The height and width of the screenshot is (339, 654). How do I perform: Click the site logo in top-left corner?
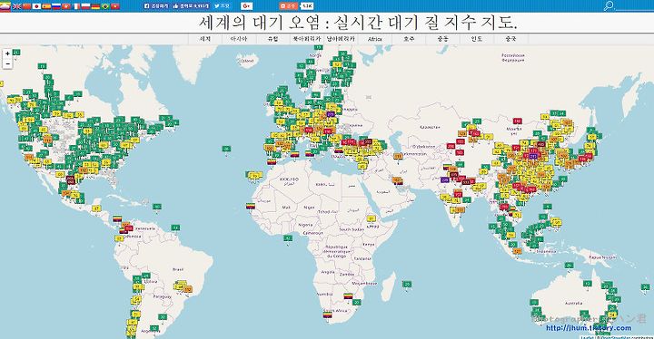[x=5, y=6]
